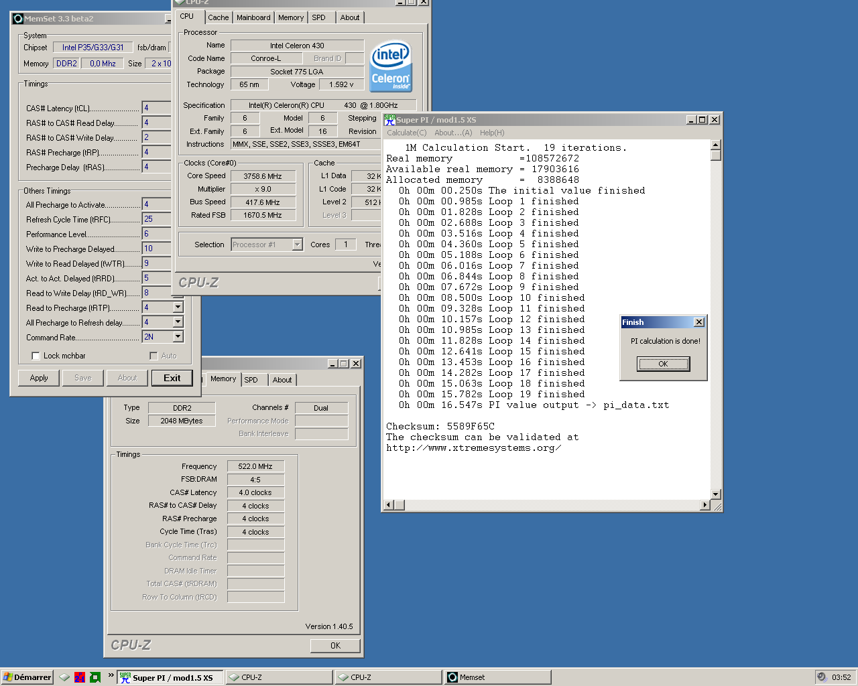Open Help menu in Super PI
This screenshot has height=686, width=858.
pos(492,133)
